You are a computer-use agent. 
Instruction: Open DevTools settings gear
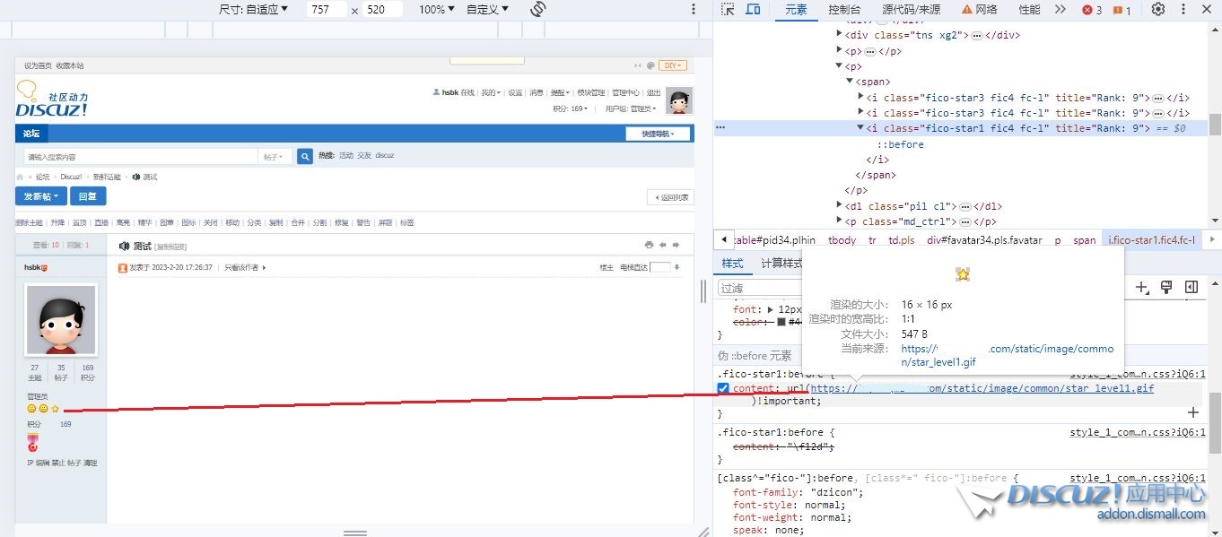click(1158, 10)
